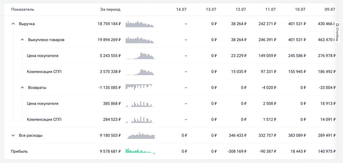Viewport: 343px width, 163px height.
Task: Click the Возвраты sparkline chart
Action: 140,87
